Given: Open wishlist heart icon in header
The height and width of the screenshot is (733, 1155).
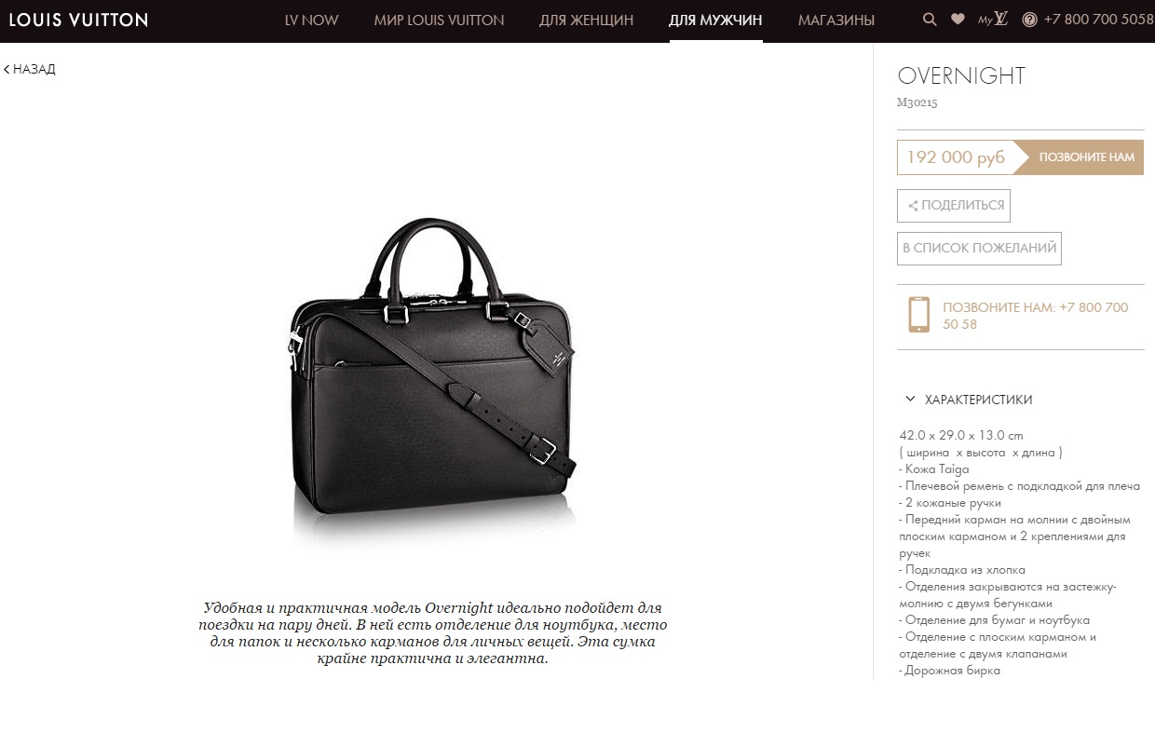Looking at the screenshot, I should coord(958,20).
